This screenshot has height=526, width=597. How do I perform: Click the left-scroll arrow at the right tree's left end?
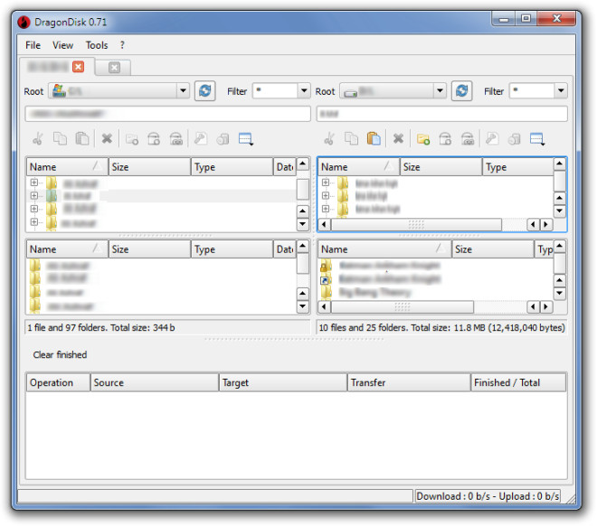[x=324, y=224]
